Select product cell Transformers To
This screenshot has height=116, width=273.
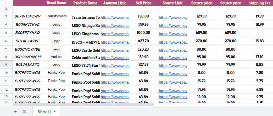85,16
